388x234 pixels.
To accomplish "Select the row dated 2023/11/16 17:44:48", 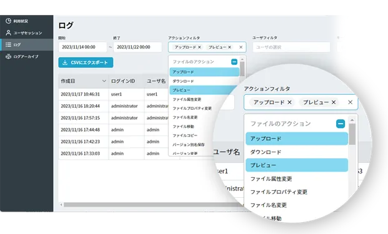I will [x=113, y=130].
